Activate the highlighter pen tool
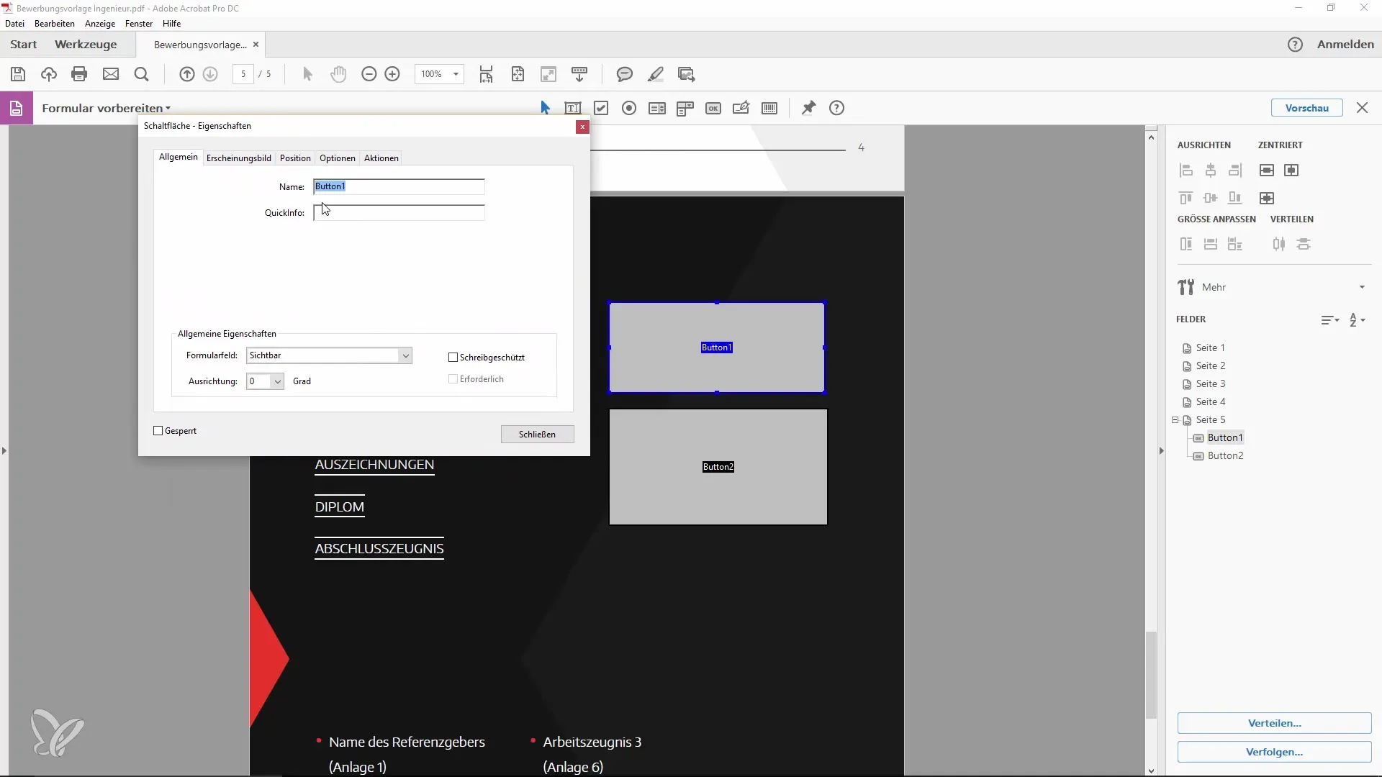The width and height of the screenshot is (1382, 777). [656, 74]
